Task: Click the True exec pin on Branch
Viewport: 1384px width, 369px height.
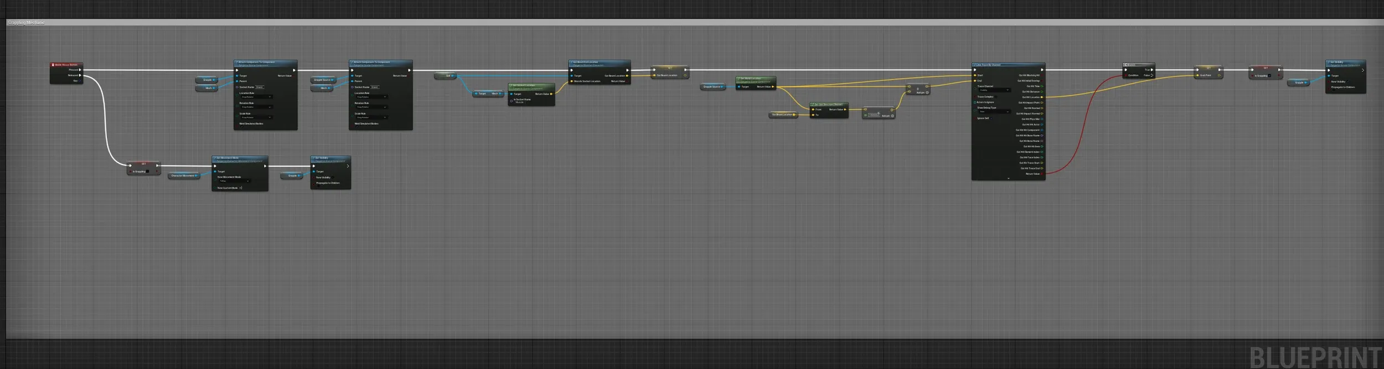Action: [x=1152, y=70]
